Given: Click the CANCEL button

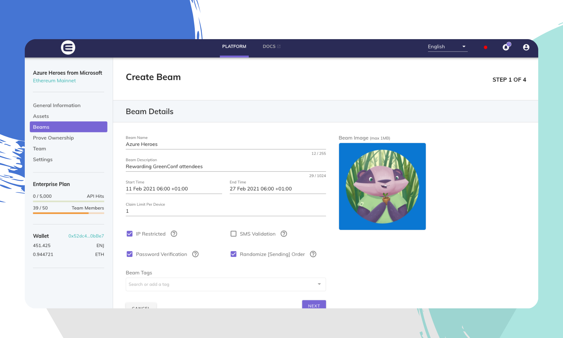Looking at the screenshot, I should 141,306.
